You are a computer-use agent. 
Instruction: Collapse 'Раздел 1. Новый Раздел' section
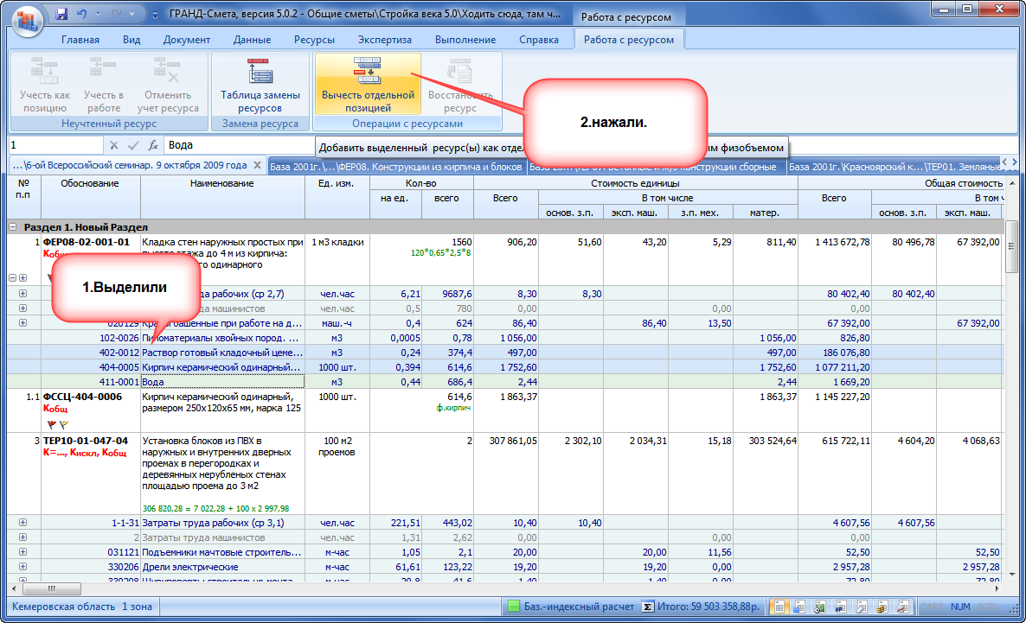(14, 226)
